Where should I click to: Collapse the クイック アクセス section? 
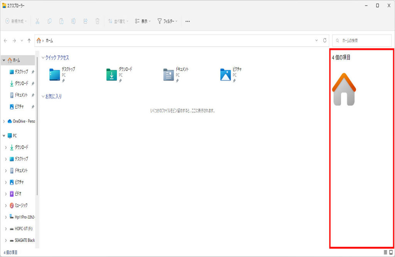43,58
